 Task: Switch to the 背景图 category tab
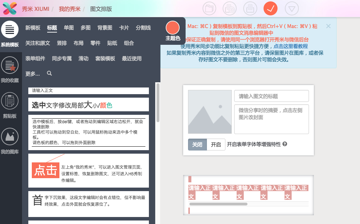coord(105,28)
